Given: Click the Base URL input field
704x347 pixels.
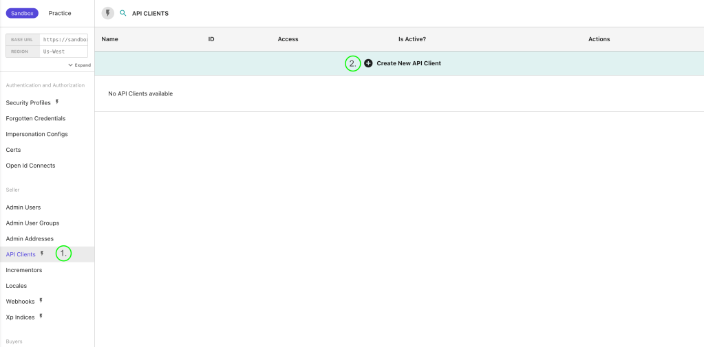Looking at the screenshot, I should coord(63,40).
